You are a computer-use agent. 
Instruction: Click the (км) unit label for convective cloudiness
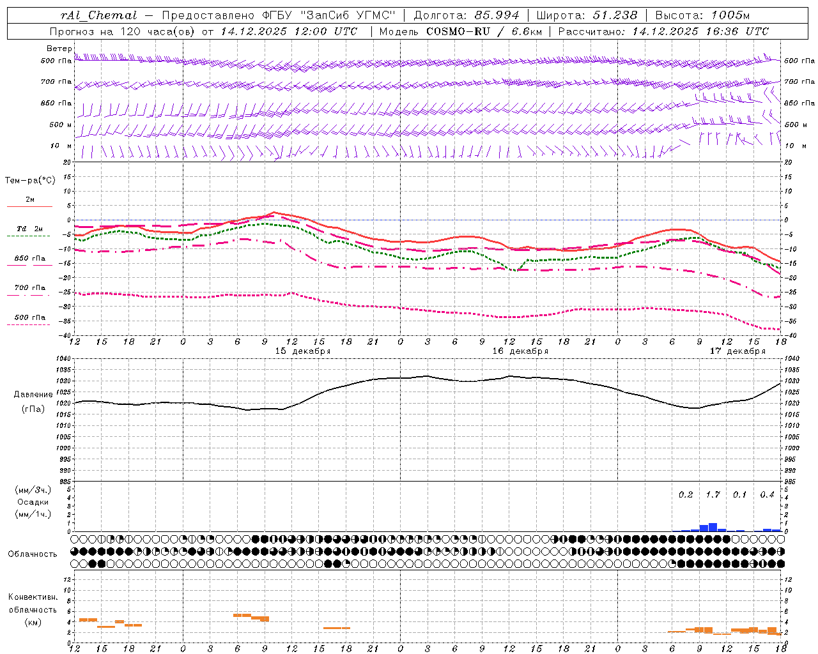pyautogui.click(x=33, y=621)
